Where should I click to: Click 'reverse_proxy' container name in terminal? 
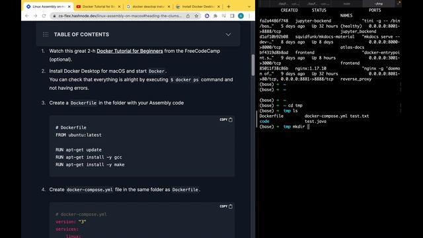(x=356, y=79)
